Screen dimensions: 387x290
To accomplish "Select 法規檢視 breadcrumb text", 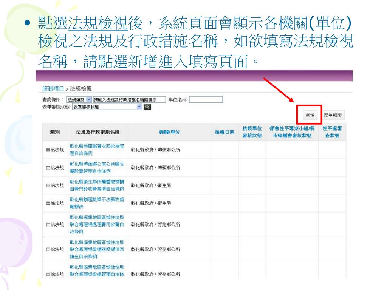I will [x=81, y=89].
